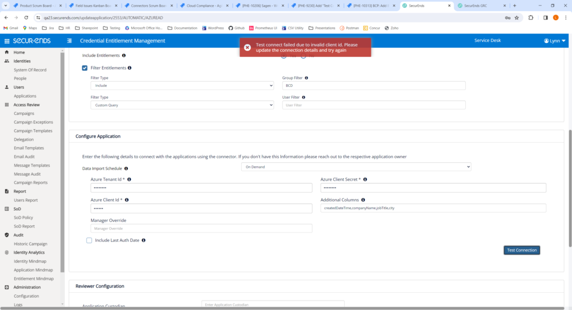This screenshot has height=310, width=572.
Task: Open the Jira bookmark folder
Action: [x=48, y=28]
